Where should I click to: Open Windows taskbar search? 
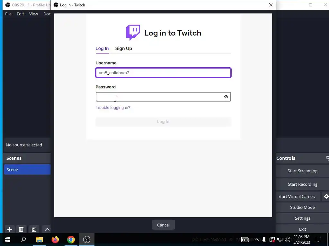pyautogui.click(x=23, y=240)
